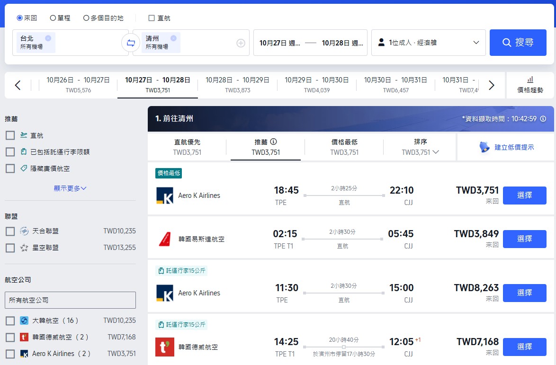
Task: Tick the 大韓航空 airline checkbox
Action: pos(10,321)
